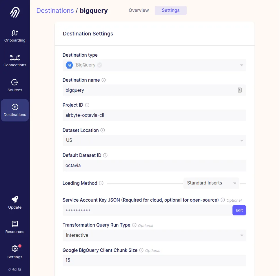This screenshot has height=276, width=280.
Task: Click Edit for Service Account Key
Action: [239, 210]
